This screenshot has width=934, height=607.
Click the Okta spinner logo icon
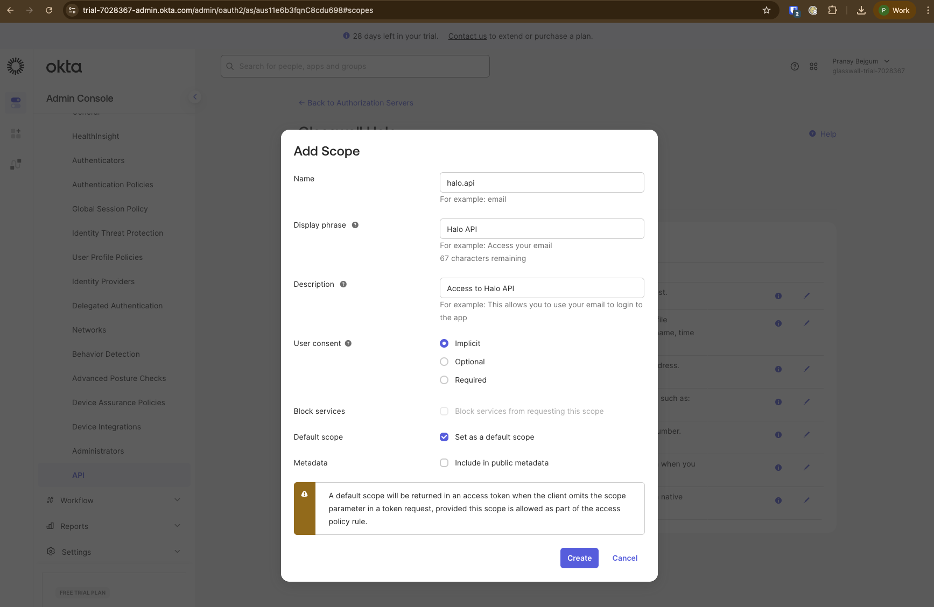click(15, 66)
